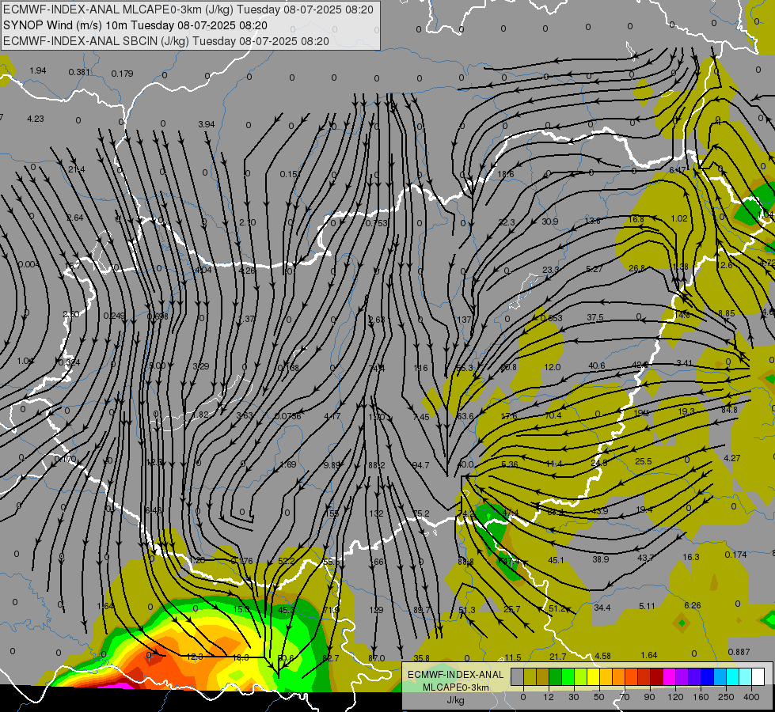Click the map value 4.27
Screen dimensions: 775x712
point(731,458)
